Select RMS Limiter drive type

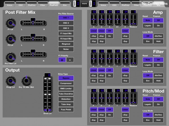[x=66, y=88]
